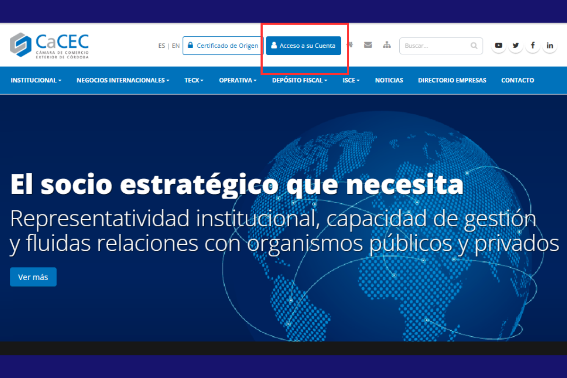Open the LinkedIn social icon
Image resolution: width=567 pixels, height=378 pixels.
click(550, 46)
